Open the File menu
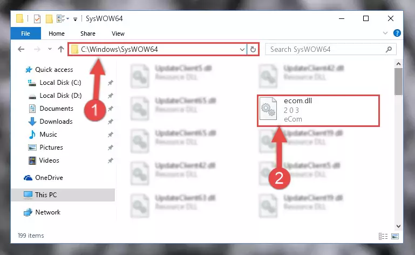 (x=26, y=33)
